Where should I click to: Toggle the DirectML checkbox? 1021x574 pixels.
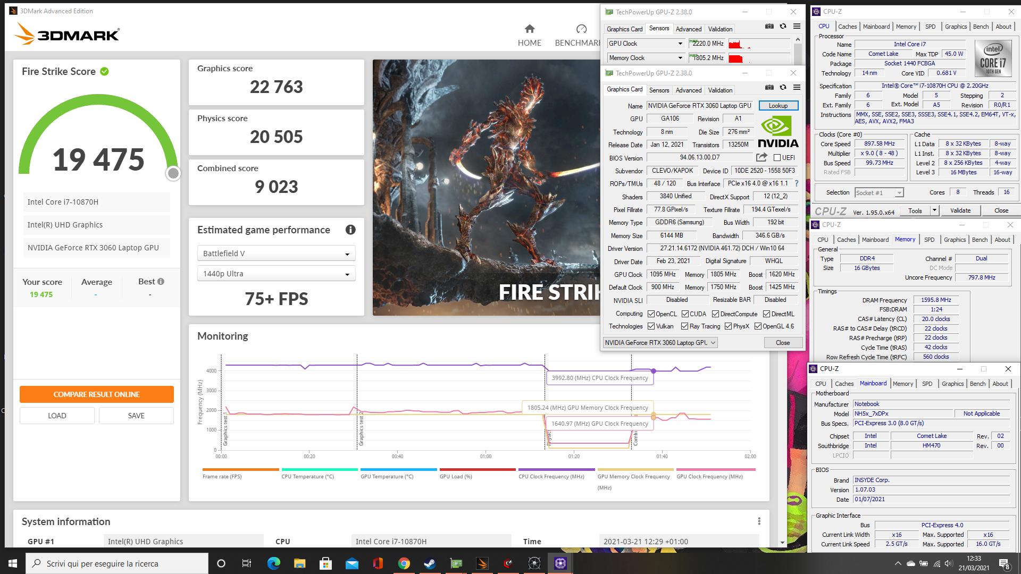point(766,314)
